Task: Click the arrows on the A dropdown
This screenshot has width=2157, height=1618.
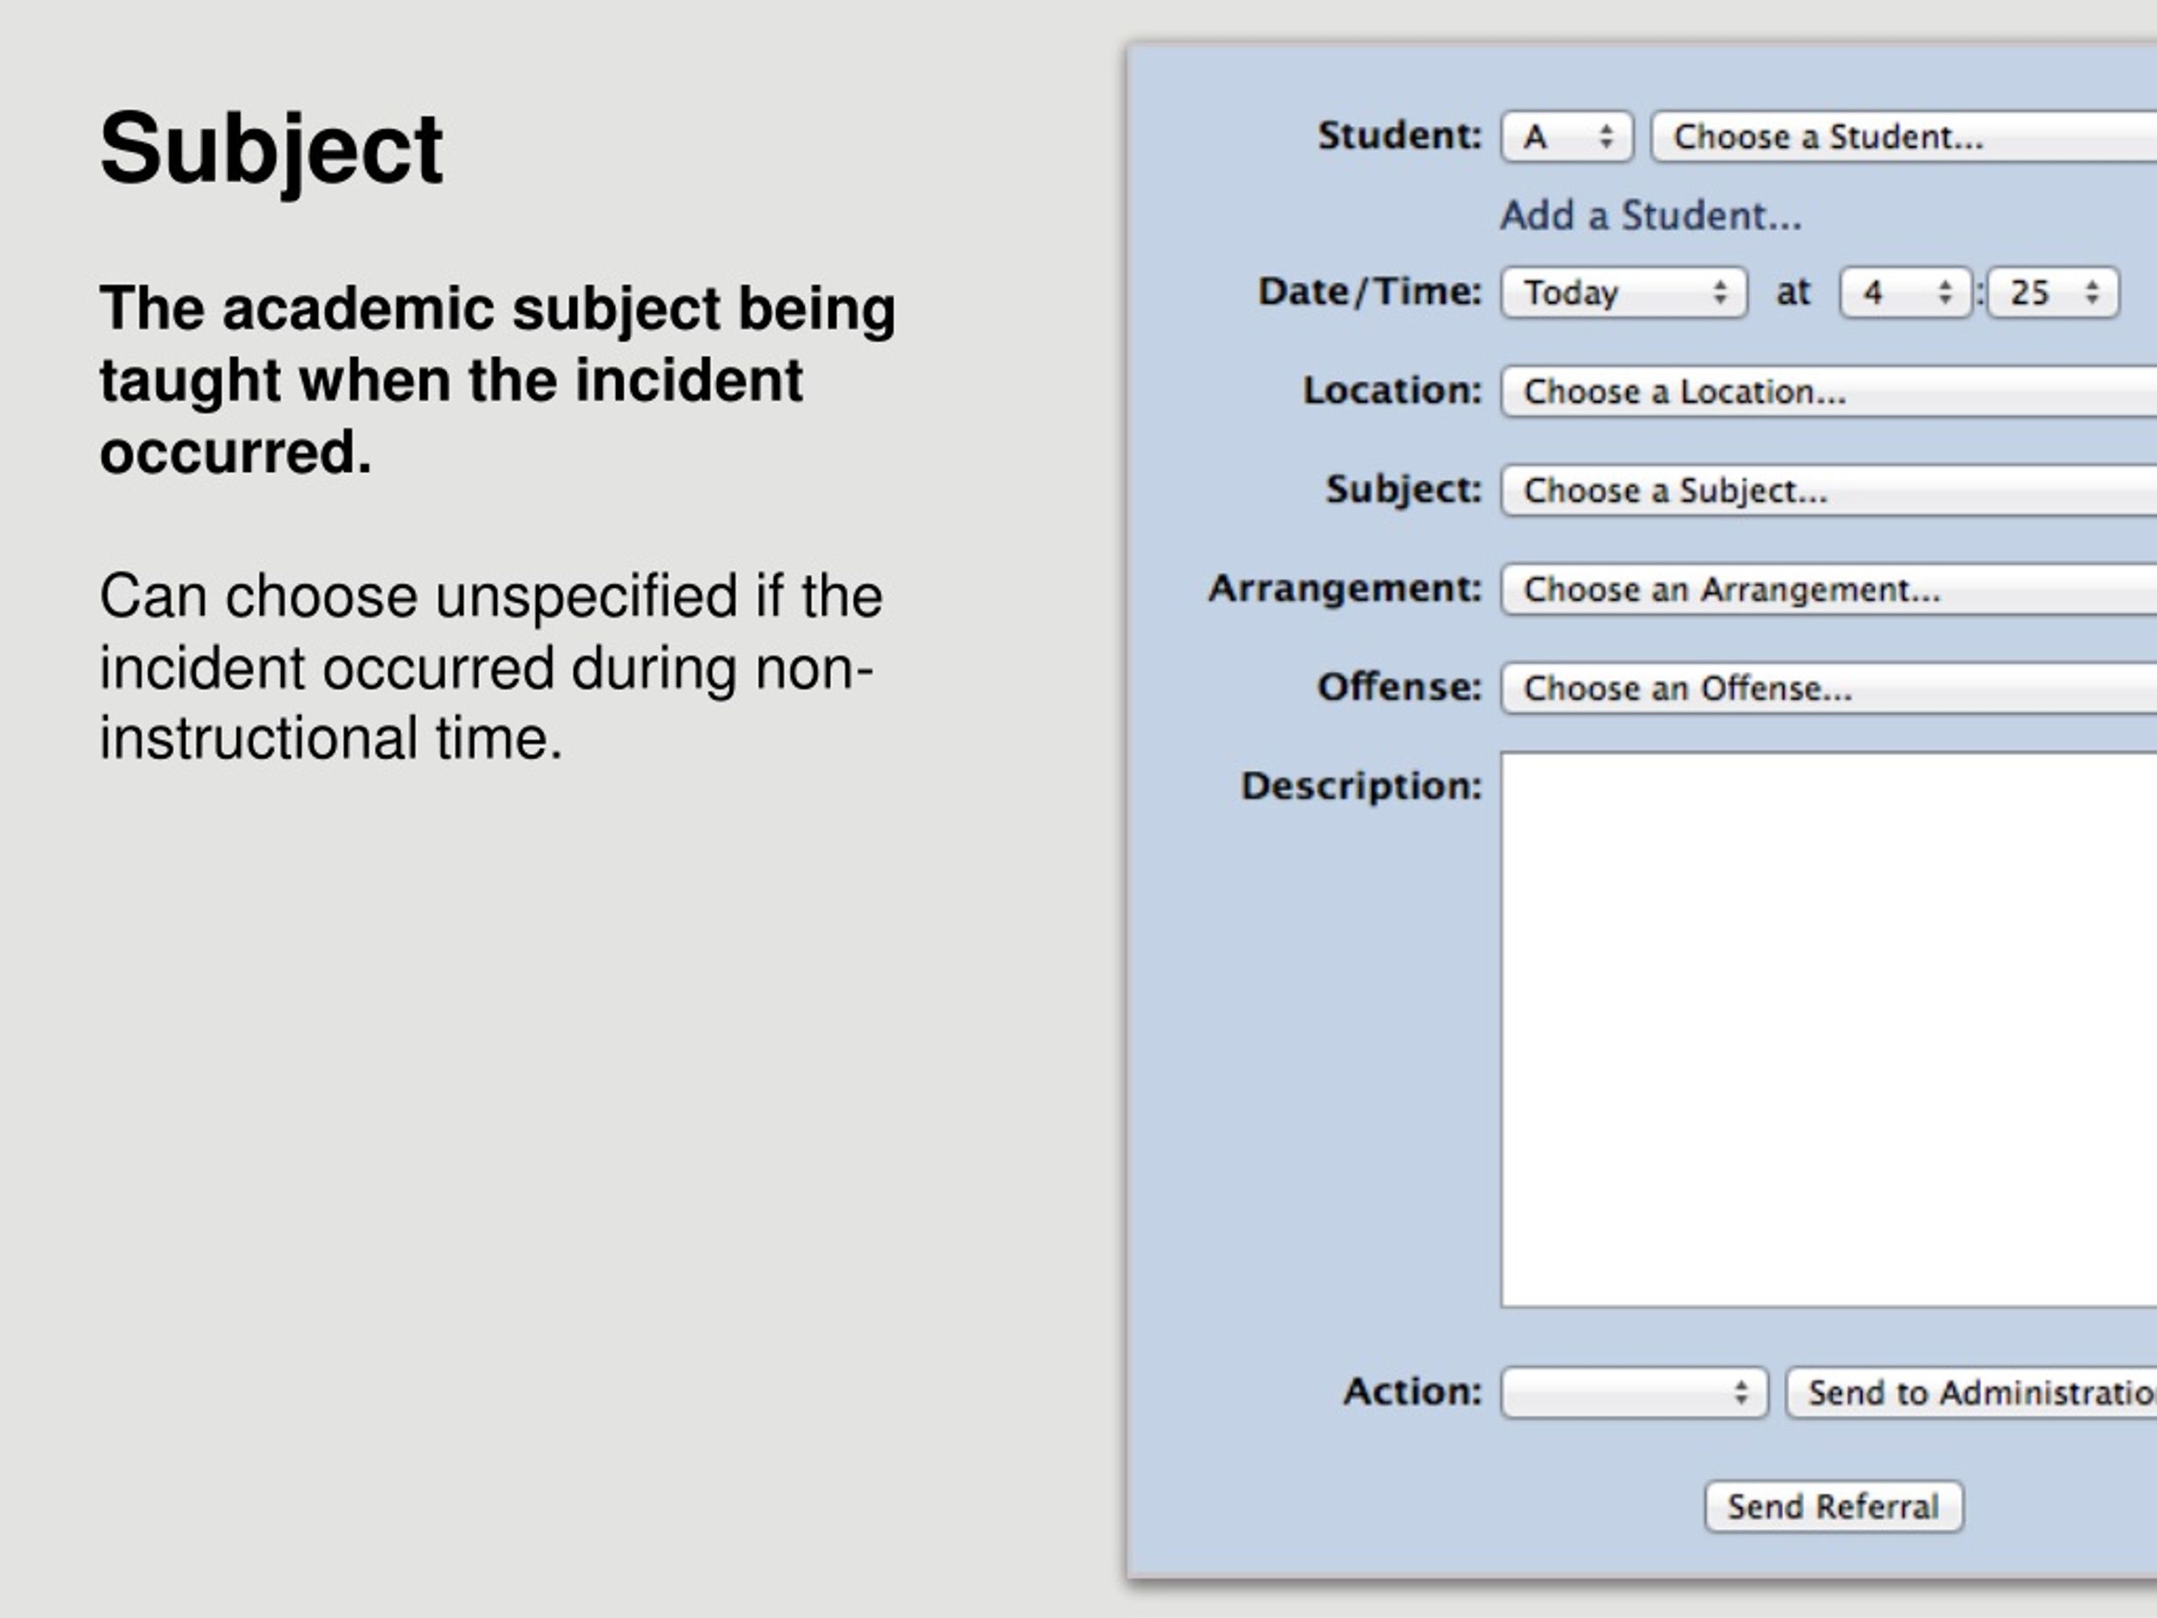Action: [x=1606, y=137]
